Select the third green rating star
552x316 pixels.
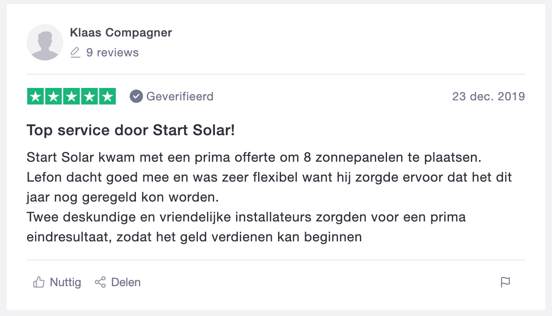tap(71, 97)
